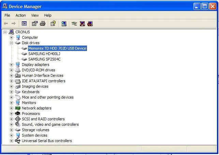Expand the Storage volumes category
This screenshot has height=155, width=219.
[x=12, y=130]
